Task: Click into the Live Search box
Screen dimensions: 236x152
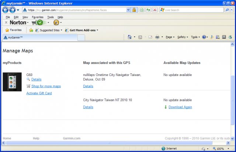Action: pos(191,10)
